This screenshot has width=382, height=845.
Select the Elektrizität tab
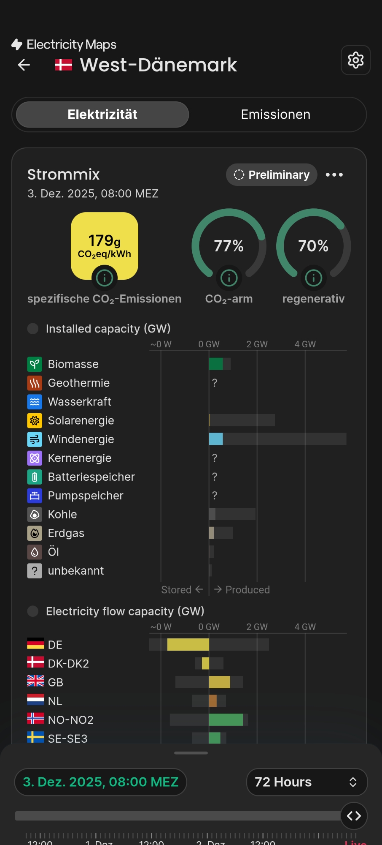click(102, 114)
